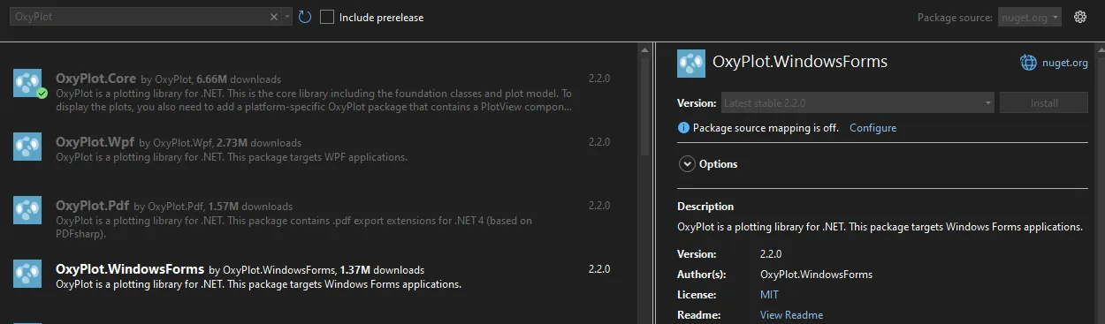Click the globe icon next to nuget.org
The image size is (1105, 324).
pyautogui.click(x=1028, y=63)
